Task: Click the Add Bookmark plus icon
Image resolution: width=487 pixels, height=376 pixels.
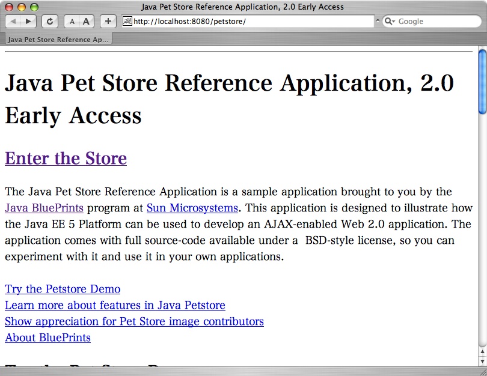Action: (107, 20)
